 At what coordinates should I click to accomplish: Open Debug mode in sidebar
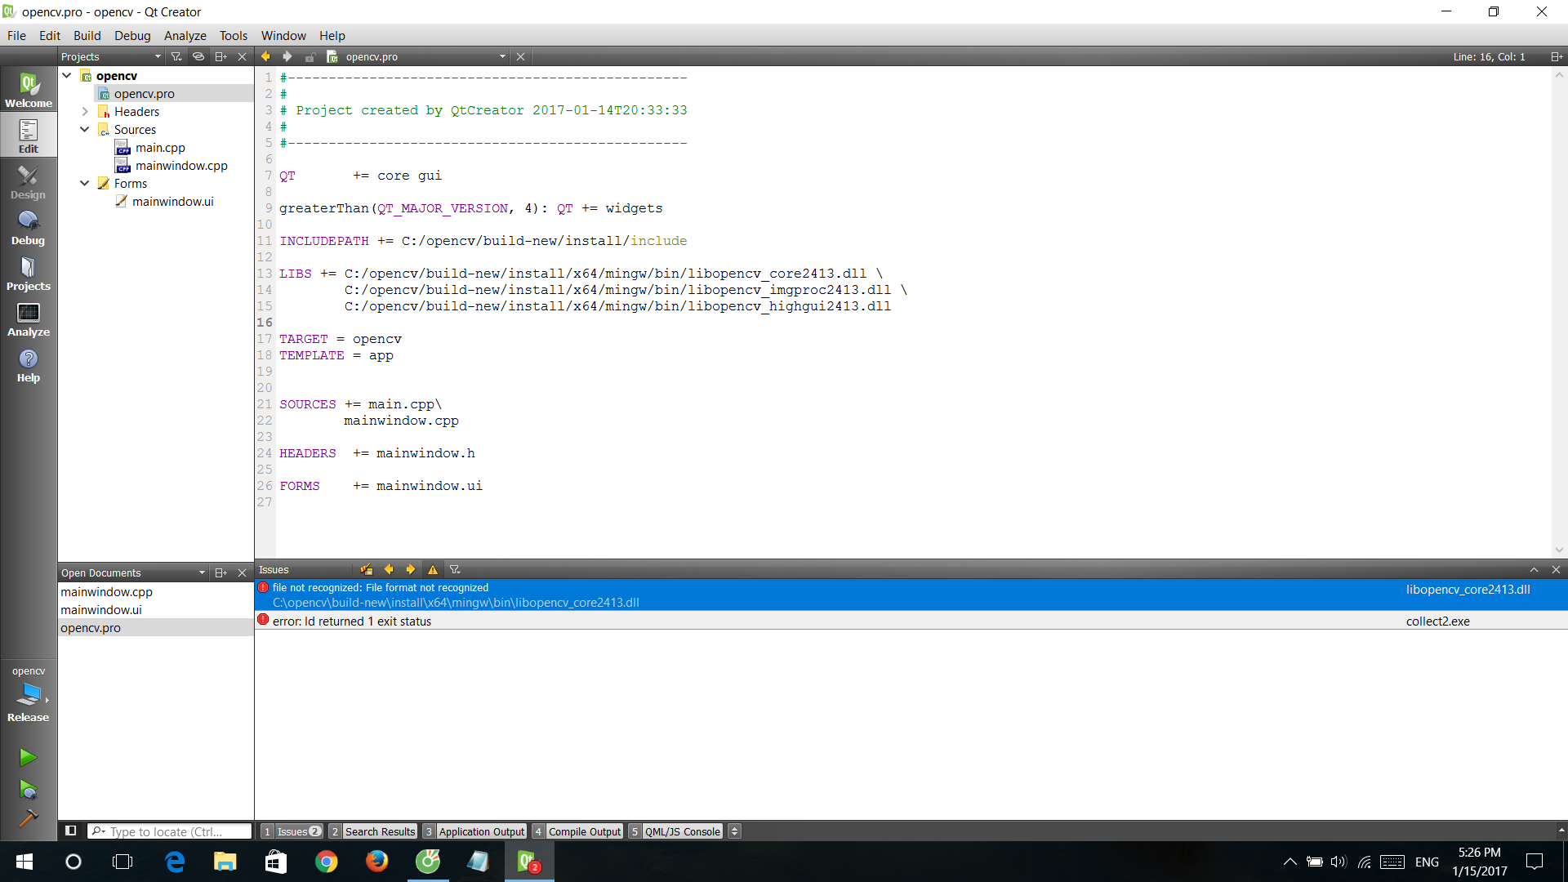pyautogui.click(x=29, y=228)
